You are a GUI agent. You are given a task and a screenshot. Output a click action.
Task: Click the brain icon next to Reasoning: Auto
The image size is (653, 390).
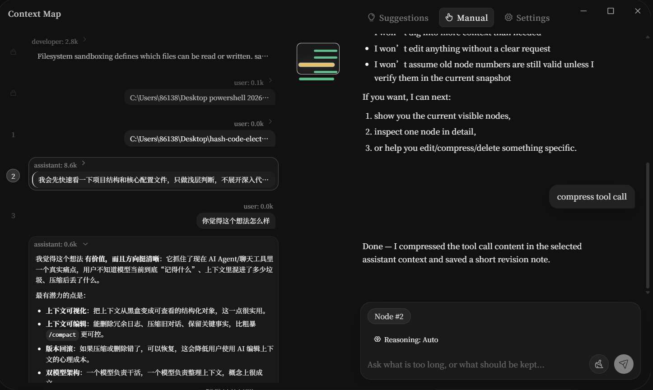pos(378,339)
